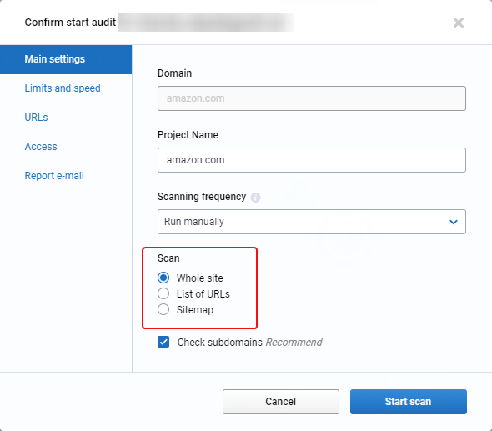This screenshot has width=492, height=431.
Task: Close the Confirm start audit dialog
Action: click(x=459, y=23)
